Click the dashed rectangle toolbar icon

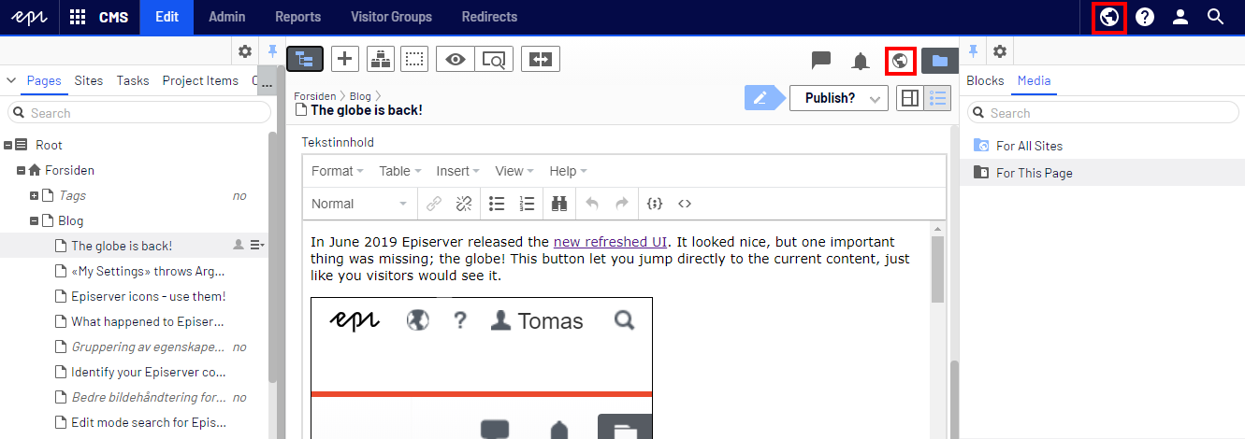(x=414, y=59)
